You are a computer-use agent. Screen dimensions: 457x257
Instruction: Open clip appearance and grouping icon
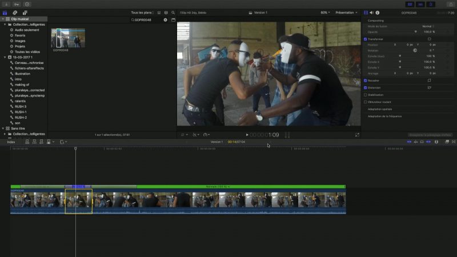pyautogui.click(x=166, y=13)
